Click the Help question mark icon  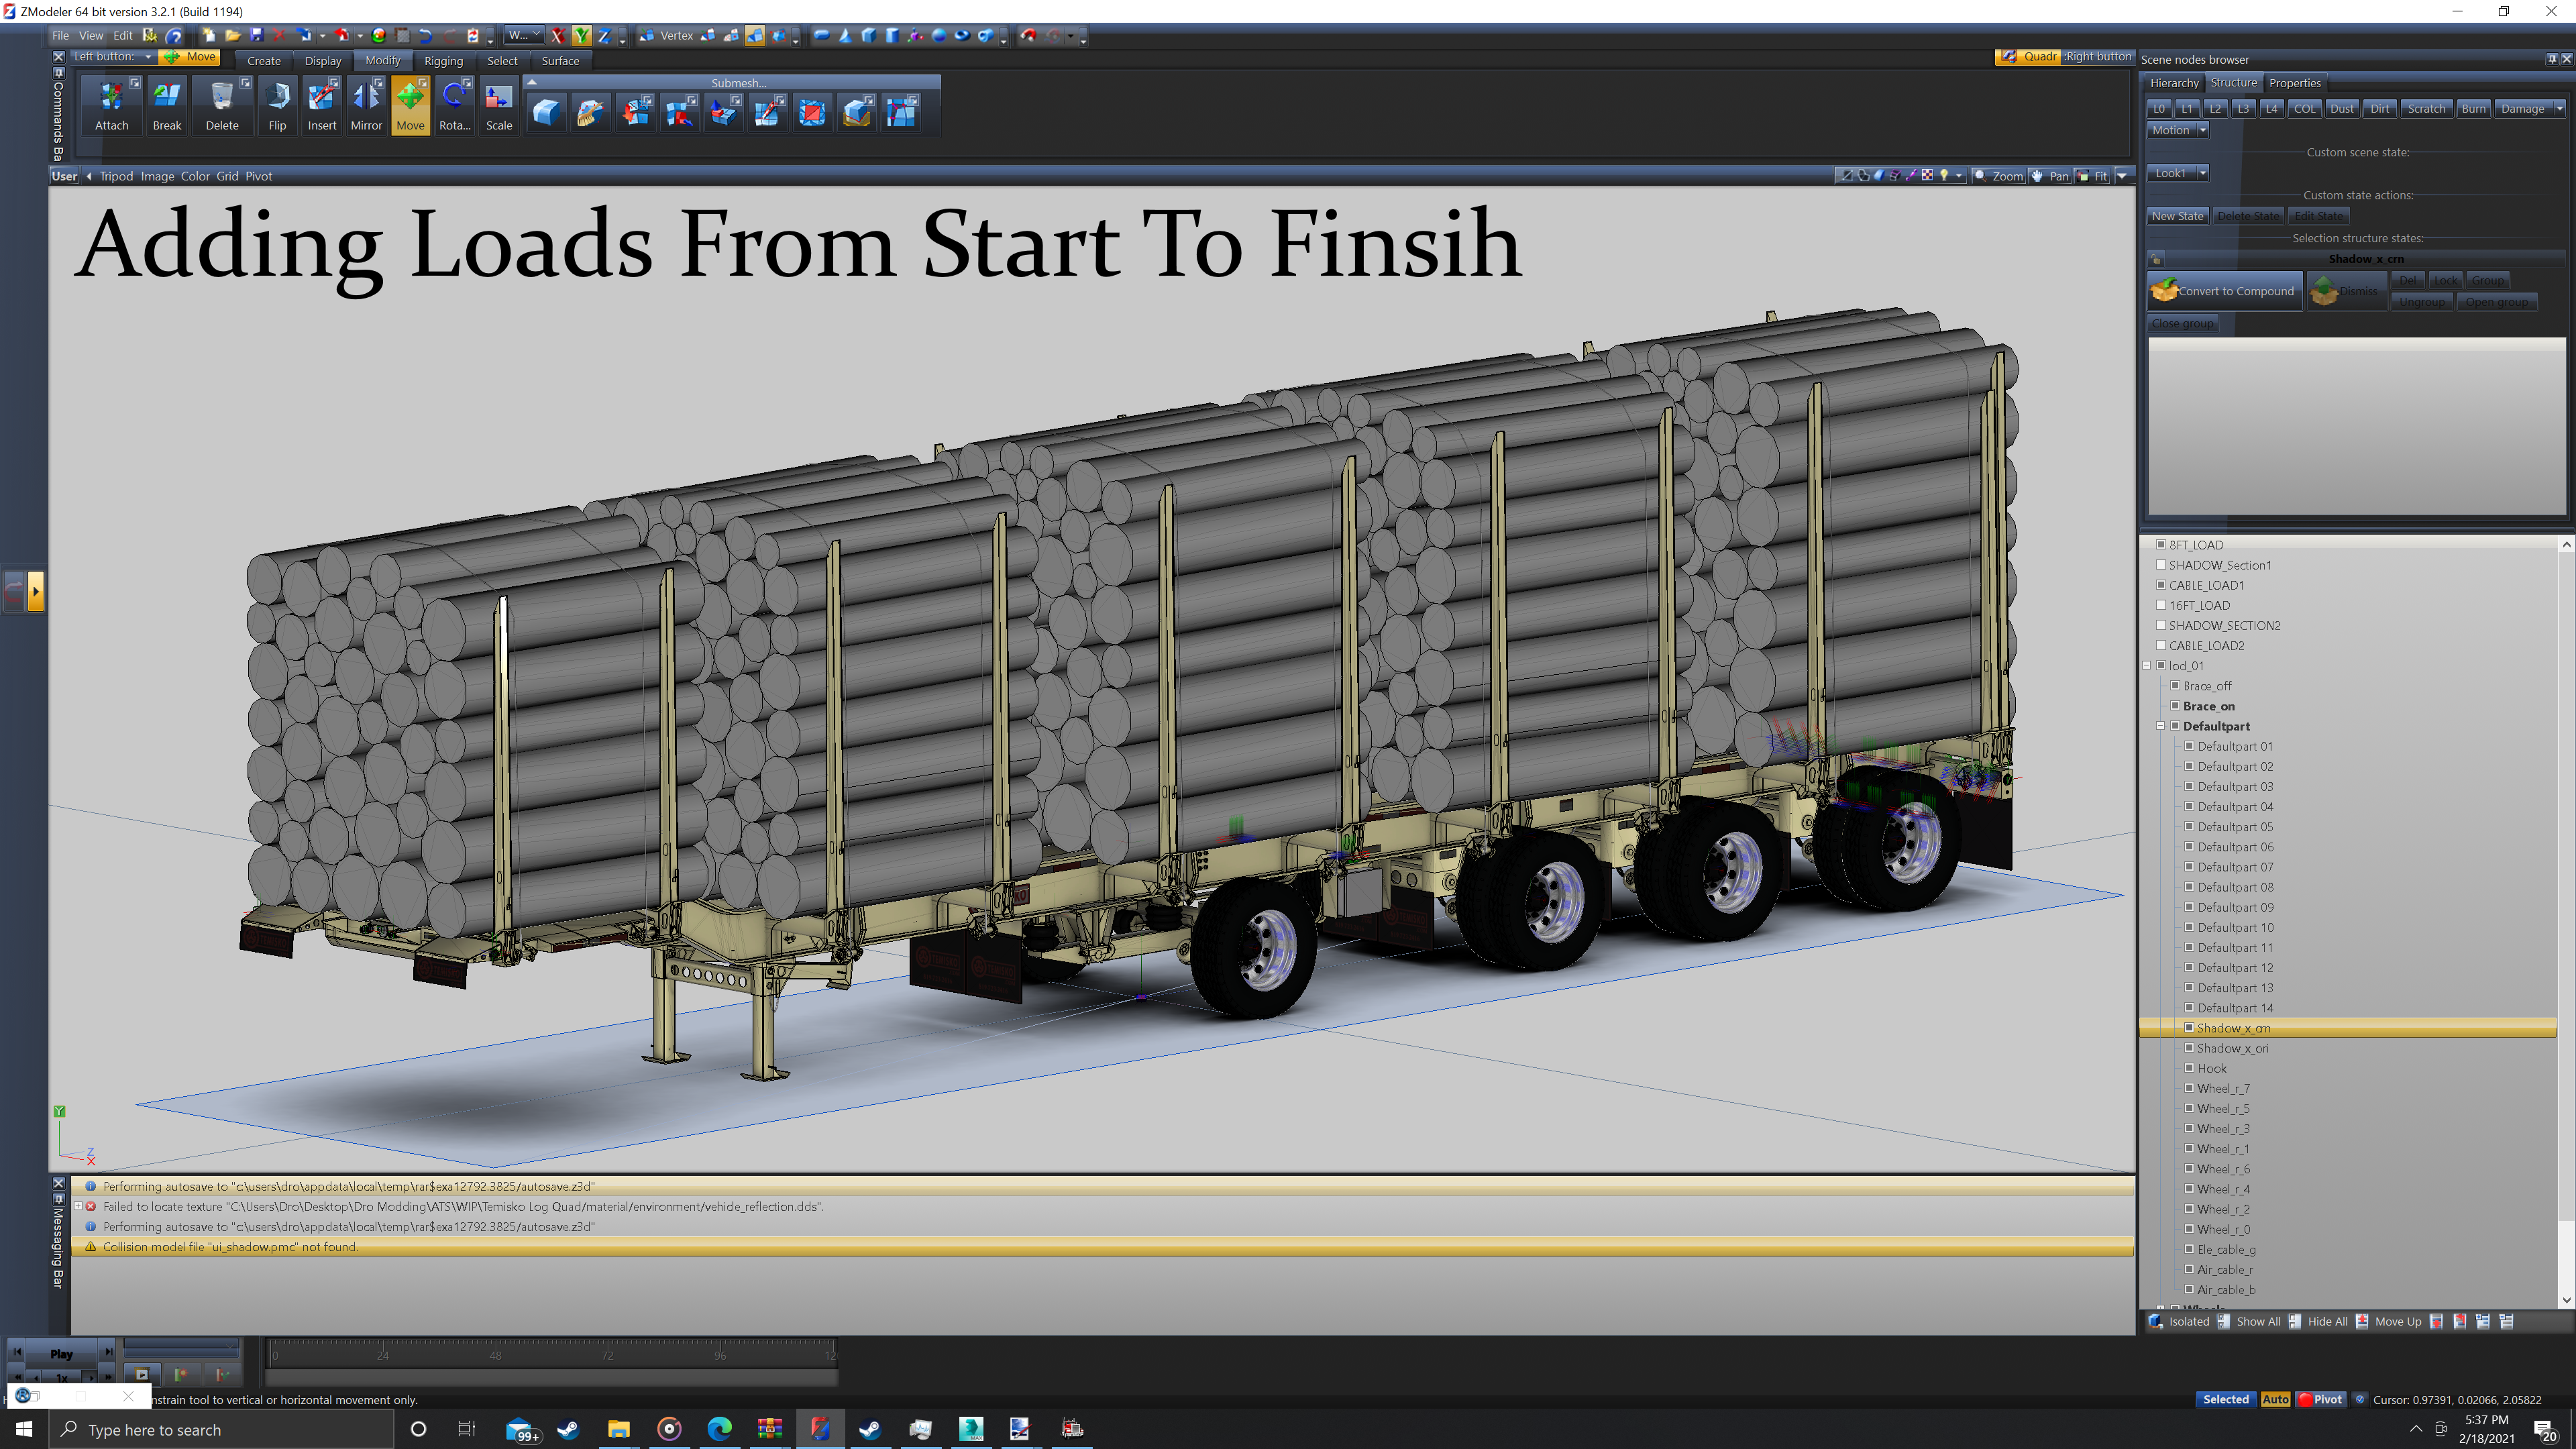coord(174,35)
